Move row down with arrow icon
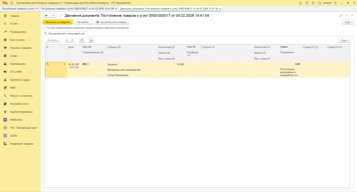Viewport: 357px width, 192px height. tap(73, 40)
